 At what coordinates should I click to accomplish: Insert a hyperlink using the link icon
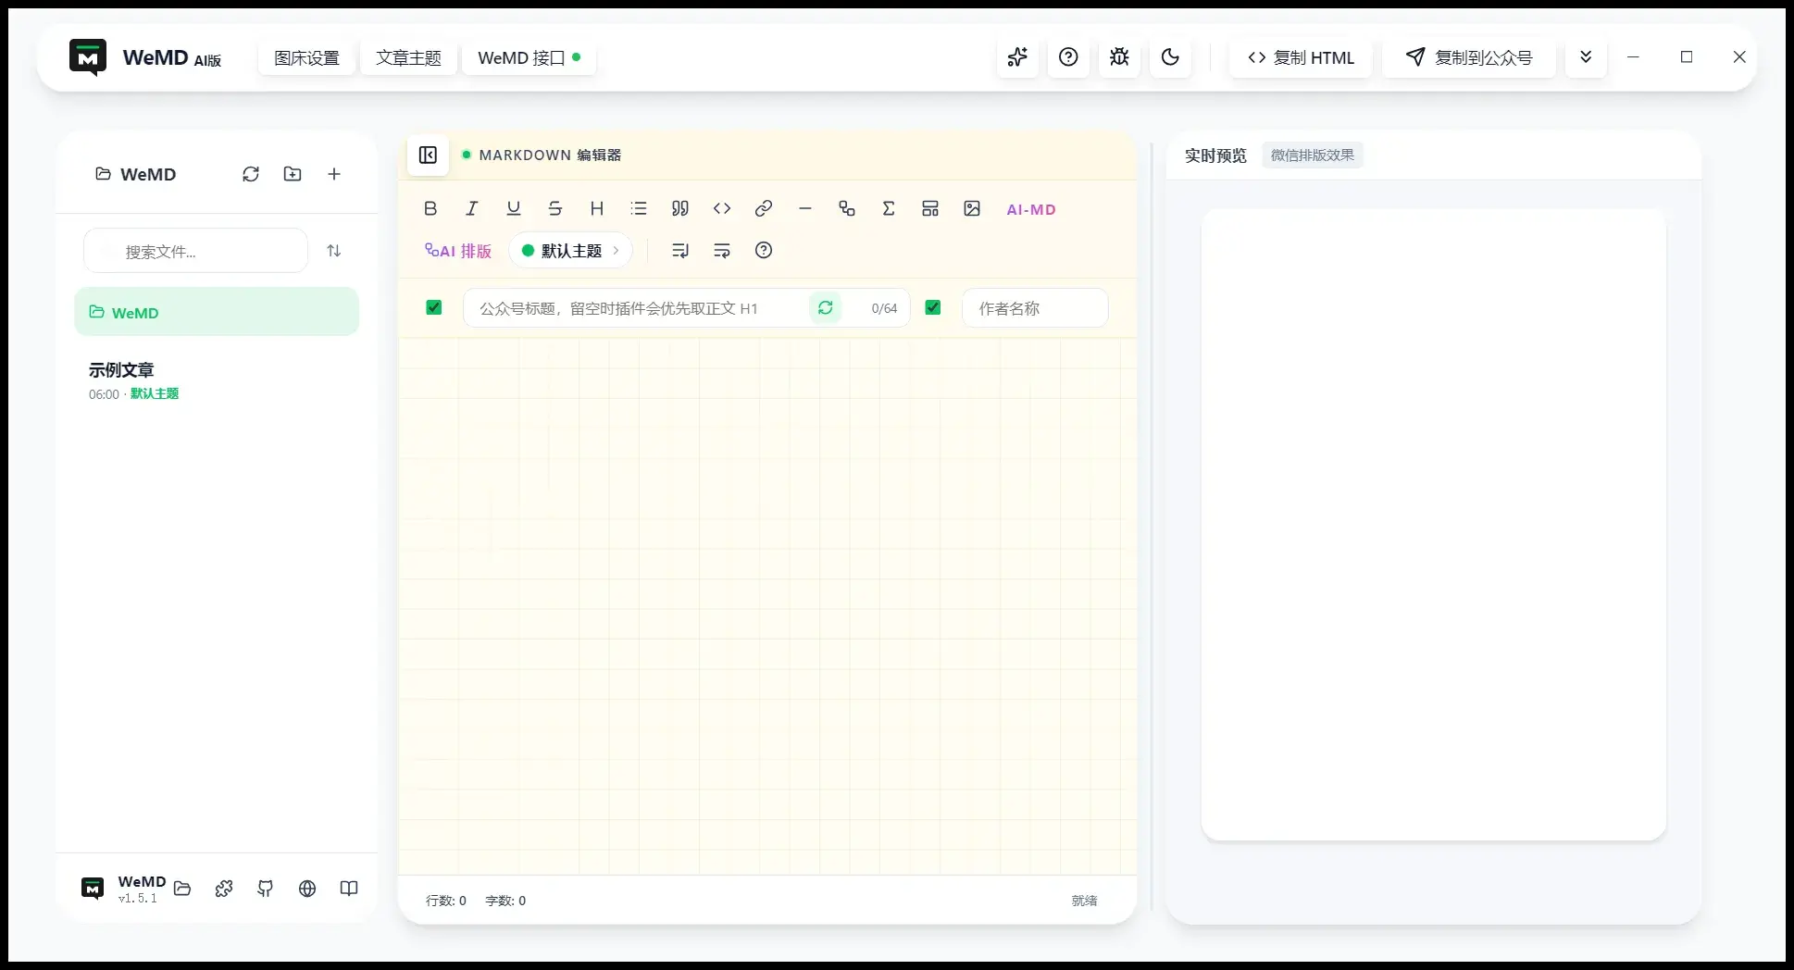coord(764,209)
